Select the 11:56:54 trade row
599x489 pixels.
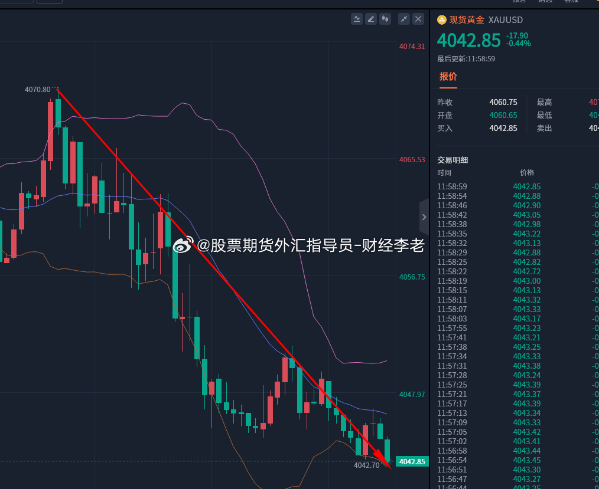[x=518, y=461]
